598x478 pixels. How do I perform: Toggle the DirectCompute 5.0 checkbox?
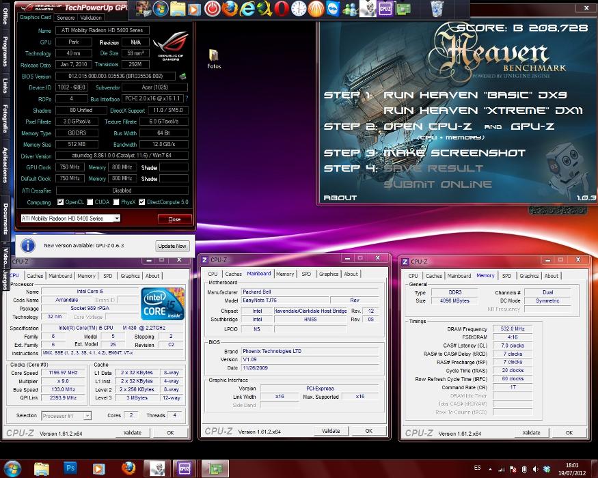click(x=142, y=202)
